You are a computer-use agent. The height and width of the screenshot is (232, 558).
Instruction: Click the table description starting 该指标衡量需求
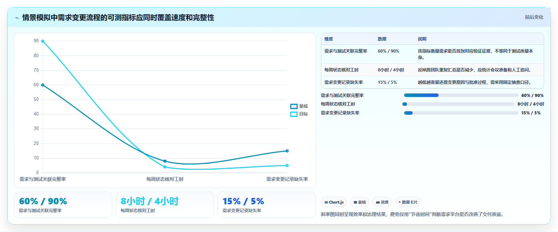pyautogui.click(x=476, y=54)
